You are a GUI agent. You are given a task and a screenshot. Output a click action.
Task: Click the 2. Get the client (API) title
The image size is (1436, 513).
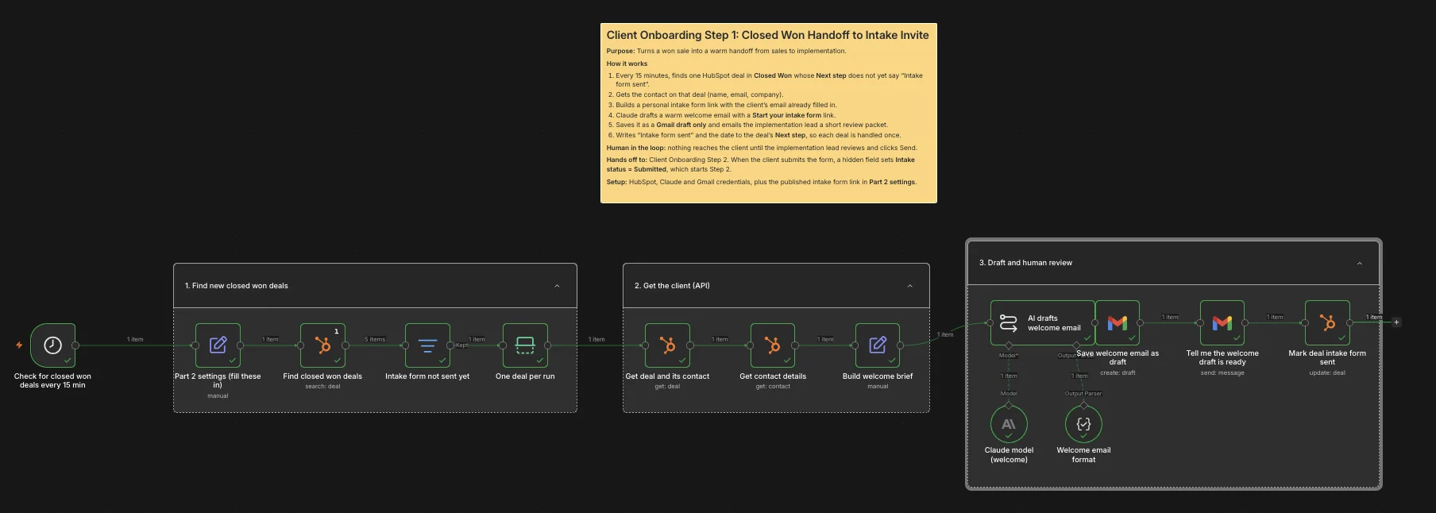(x=672, y=286)
